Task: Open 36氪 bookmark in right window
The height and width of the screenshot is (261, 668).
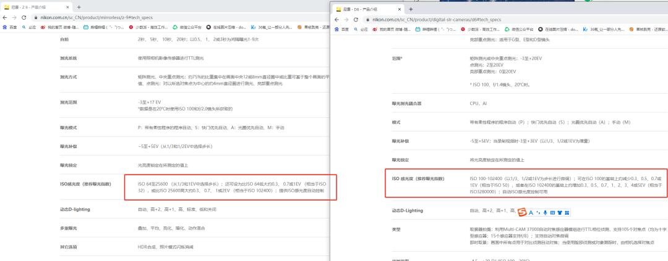Action: coord(604,30)
